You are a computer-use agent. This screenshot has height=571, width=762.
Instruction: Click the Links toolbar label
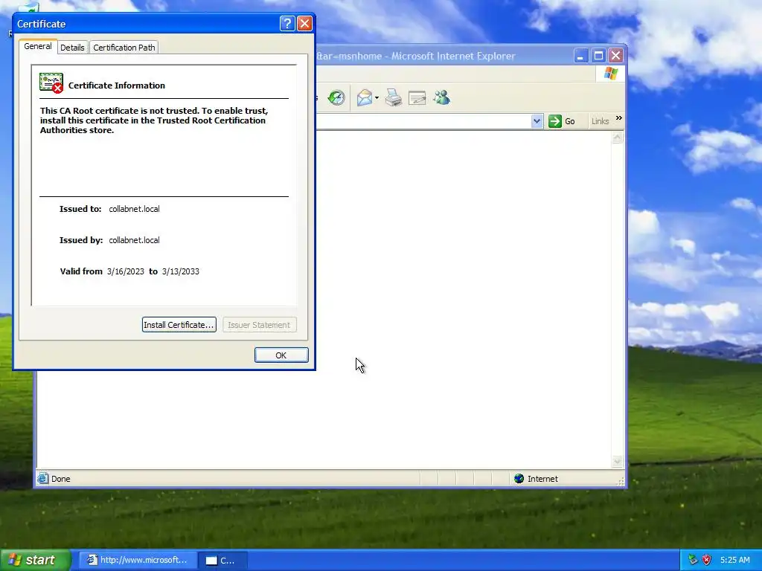click(600, 121)
